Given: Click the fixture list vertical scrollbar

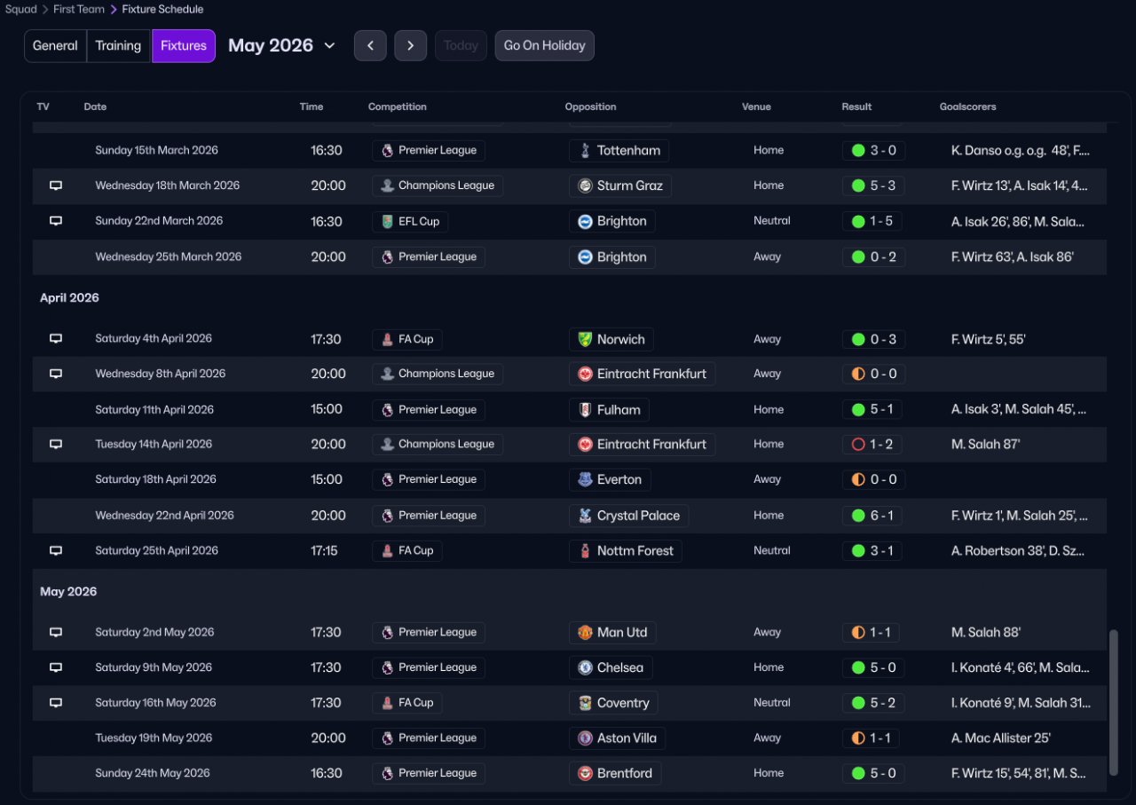Looking at the screenshot, I should click(1115, 702).
